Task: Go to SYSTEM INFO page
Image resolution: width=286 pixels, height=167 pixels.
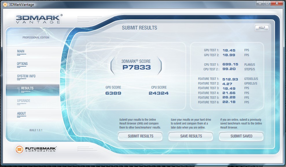Action: 33,77
